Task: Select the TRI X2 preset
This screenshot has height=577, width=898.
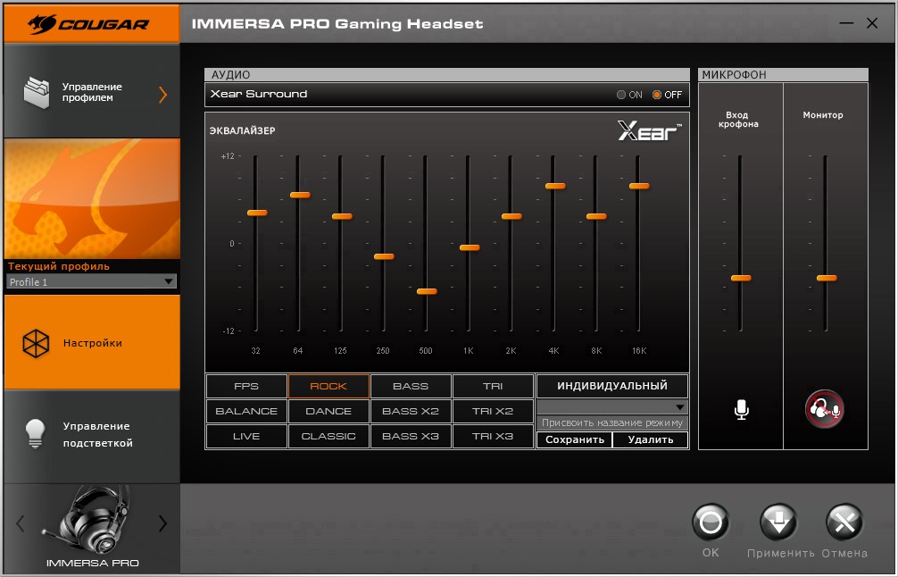Action: point(493,412)
